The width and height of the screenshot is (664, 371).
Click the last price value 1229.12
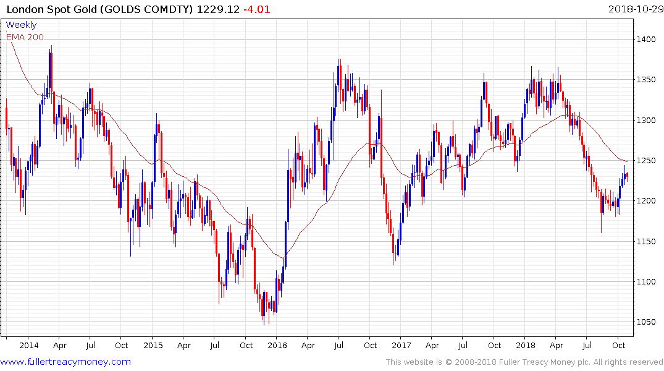coord(218,9)
